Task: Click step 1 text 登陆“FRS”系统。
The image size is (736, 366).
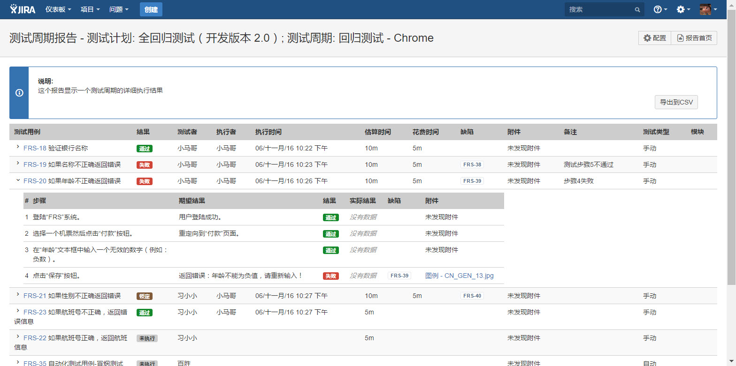Action: (56, 217)
